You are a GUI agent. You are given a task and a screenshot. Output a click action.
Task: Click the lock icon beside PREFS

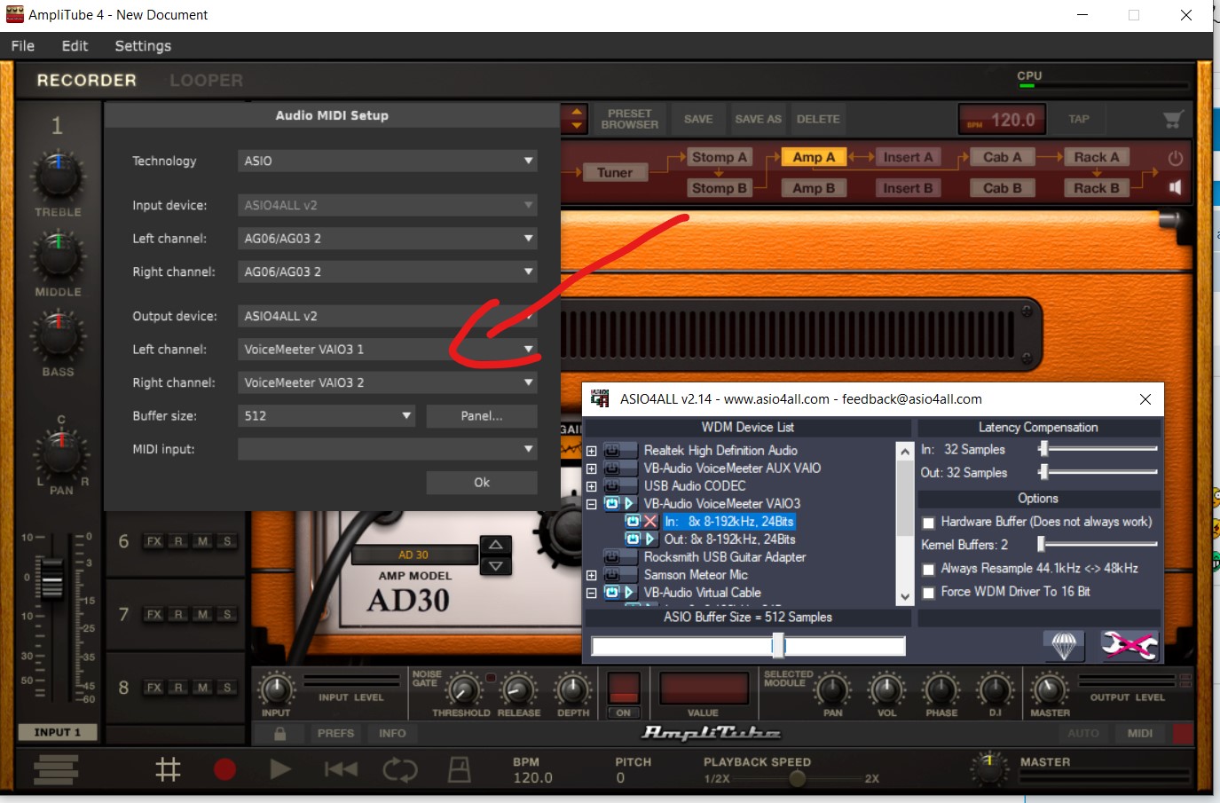(279, 734)
